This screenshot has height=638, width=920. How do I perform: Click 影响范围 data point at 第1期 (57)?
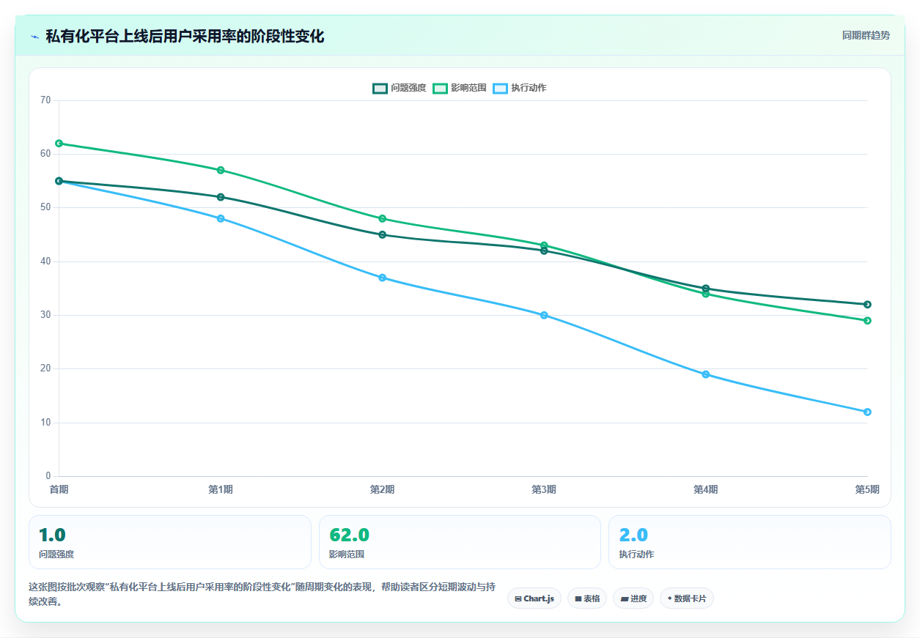pyautogui.click(x=221, y=170)
